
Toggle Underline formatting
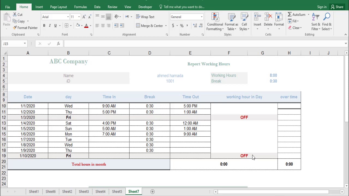click(x=55, y=26)
